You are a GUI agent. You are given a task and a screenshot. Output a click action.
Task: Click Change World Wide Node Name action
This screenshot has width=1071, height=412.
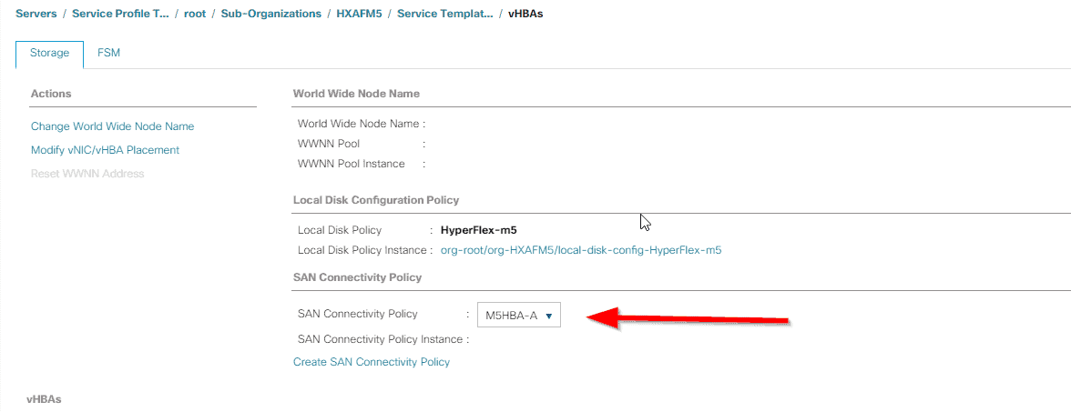[x=113, y=126]
